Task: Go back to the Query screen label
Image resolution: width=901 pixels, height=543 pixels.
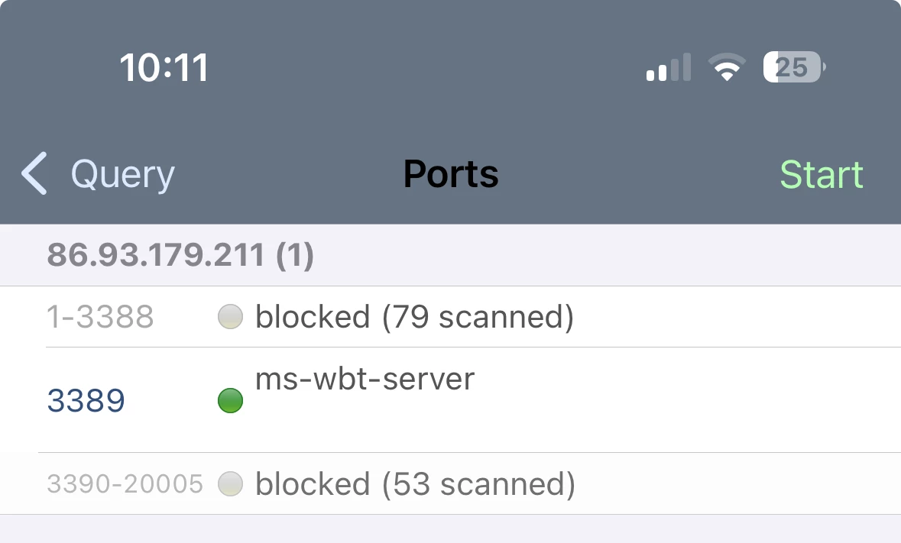Action: tap(122, 174)
